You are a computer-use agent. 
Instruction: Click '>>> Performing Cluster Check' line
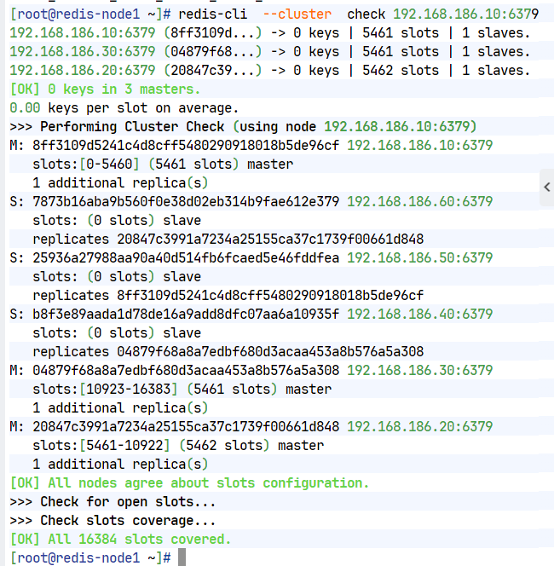pos(243,127)
